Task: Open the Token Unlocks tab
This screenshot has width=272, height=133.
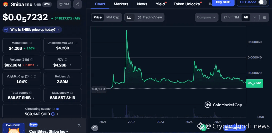Action: (187, 4)
